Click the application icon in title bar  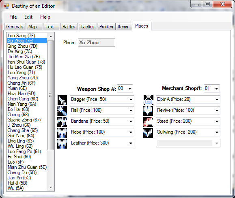[x=6, y=6]
